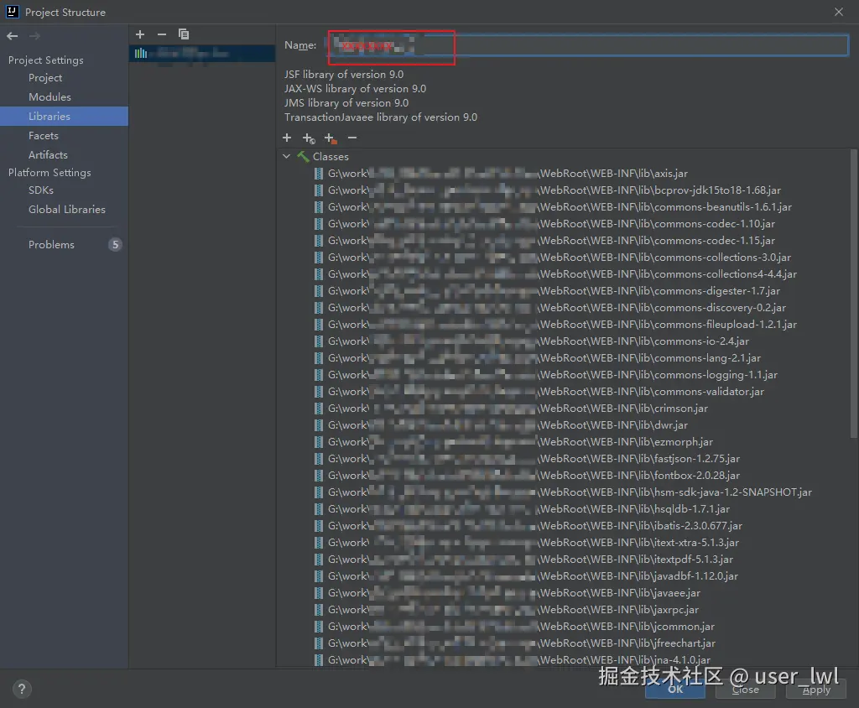Add class root with plus icon
Screen dimensions: 859x708
(x=287, y=138)
